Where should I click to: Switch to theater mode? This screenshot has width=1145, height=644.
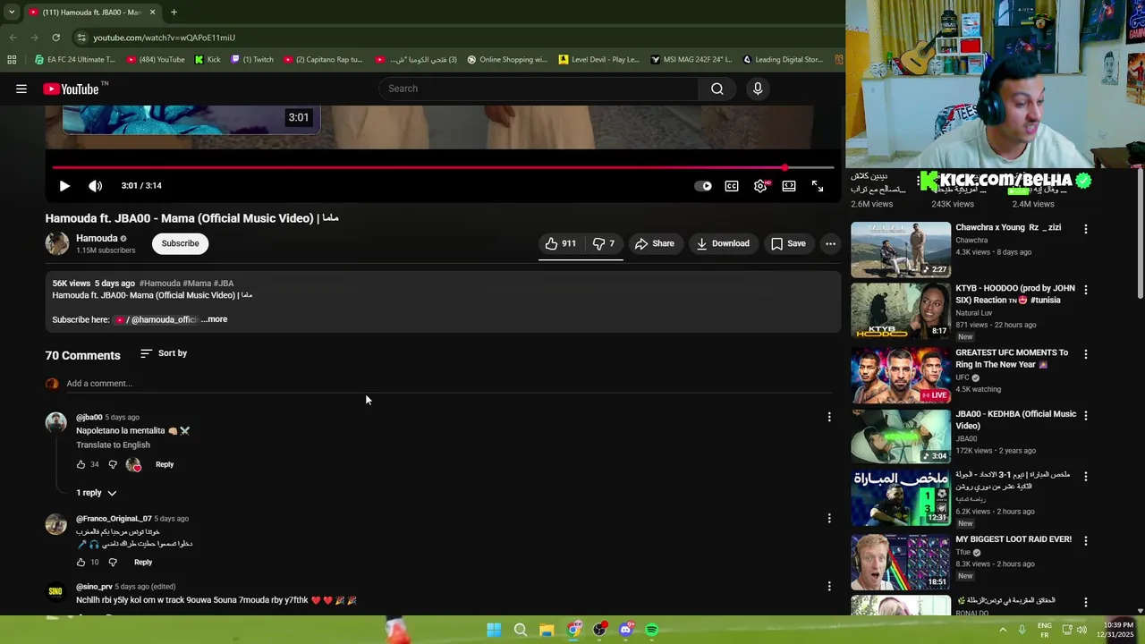pyautogui.click(x=789, y=186)
